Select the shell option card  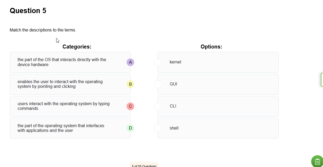[218, 128]
